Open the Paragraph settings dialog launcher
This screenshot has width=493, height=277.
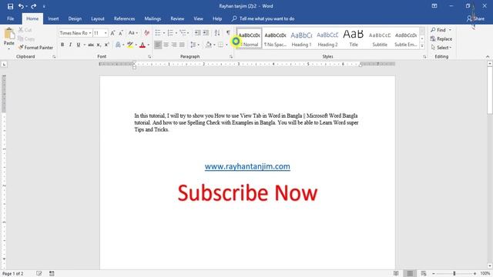pyautogui.click(x=231, y=57)
